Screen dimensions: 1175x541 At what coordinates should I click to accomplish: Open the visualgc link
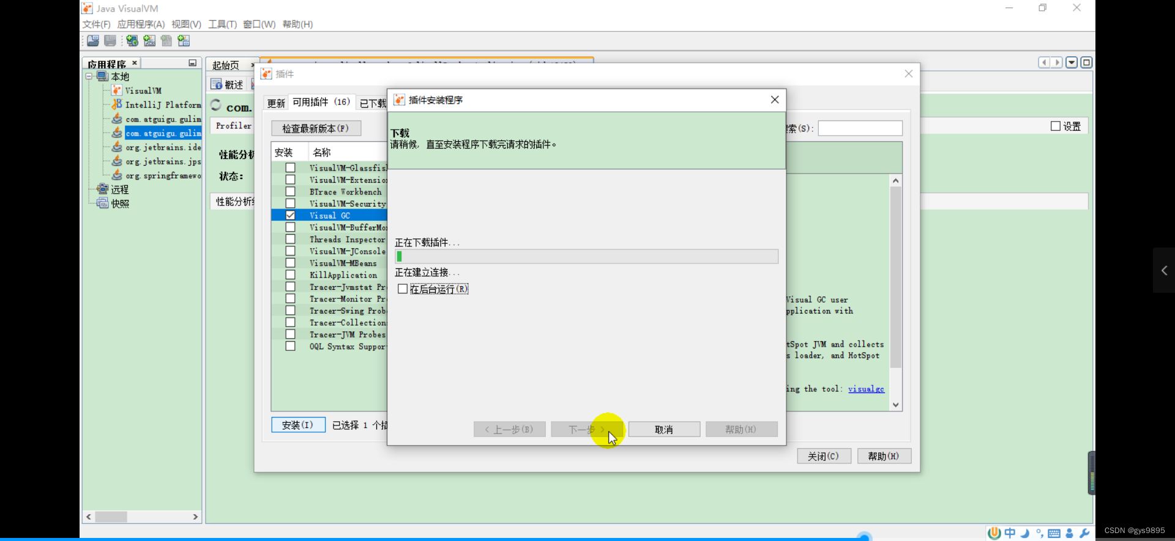click(x=866, y=389)
